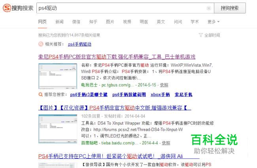This screenshot has height=168, width=257.
Task: Click the thumbnail of the 百度贴吧 result
Action: pyautogui.click(x=58, y=129)
